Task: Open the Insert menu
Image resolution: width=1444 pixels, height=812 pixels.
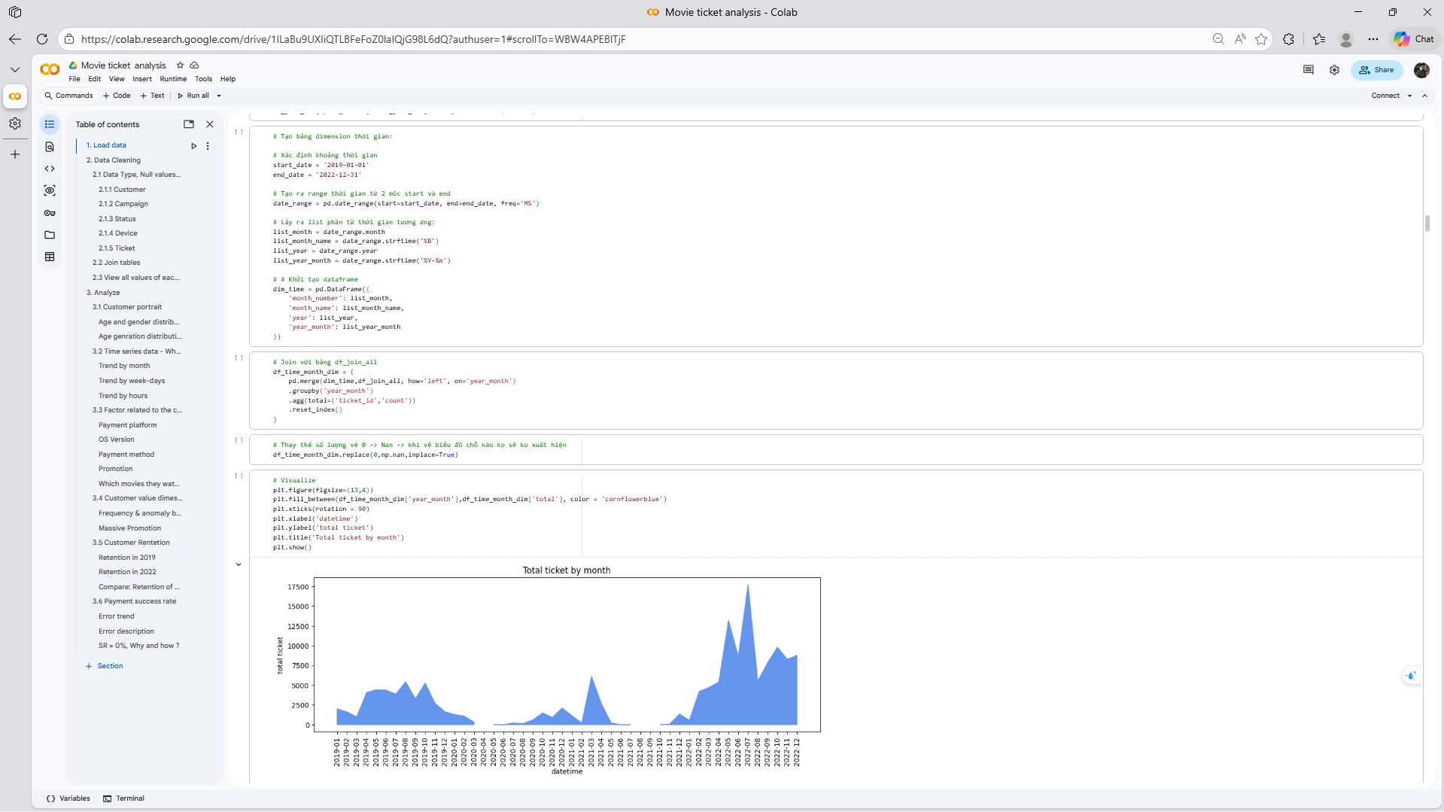Action: pos(141,79)
